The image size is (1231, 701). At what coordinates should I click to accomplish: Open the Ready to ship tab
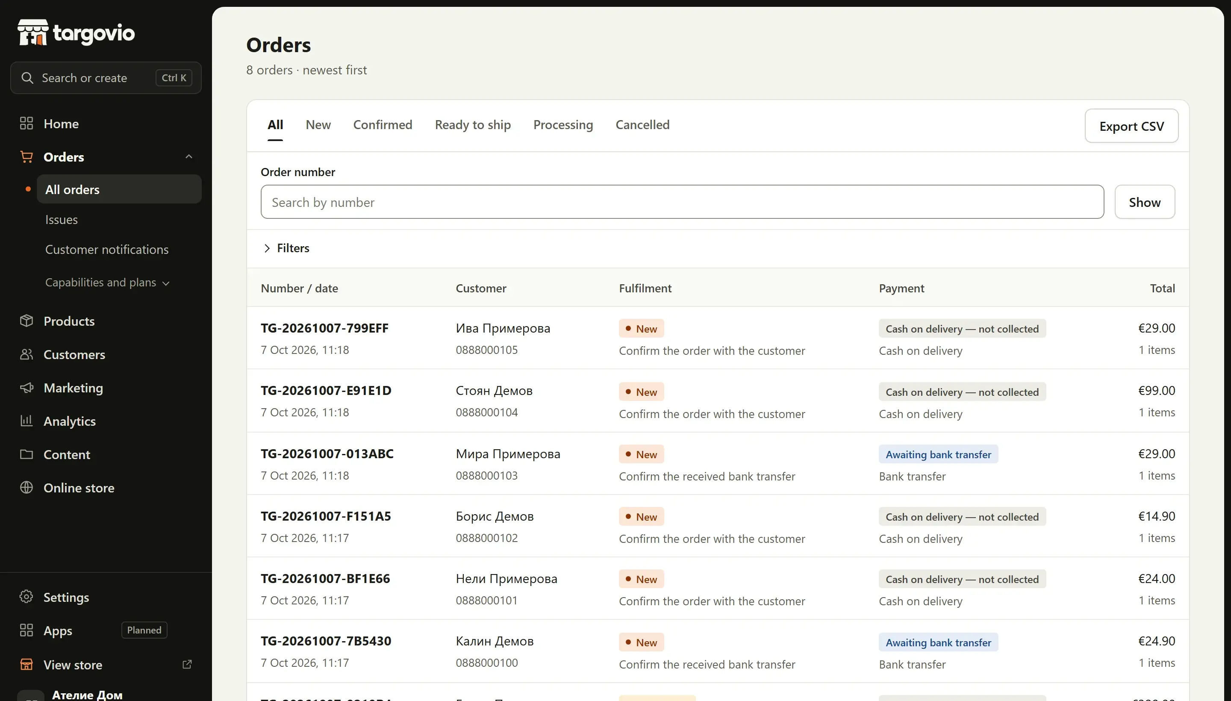click(472, 125)
